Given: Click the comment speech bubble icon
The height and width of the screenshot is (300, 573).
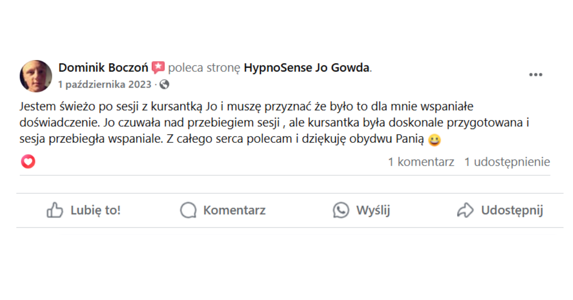Looking at the screenshot, I should pyautogui.click(x=188, y=210).
